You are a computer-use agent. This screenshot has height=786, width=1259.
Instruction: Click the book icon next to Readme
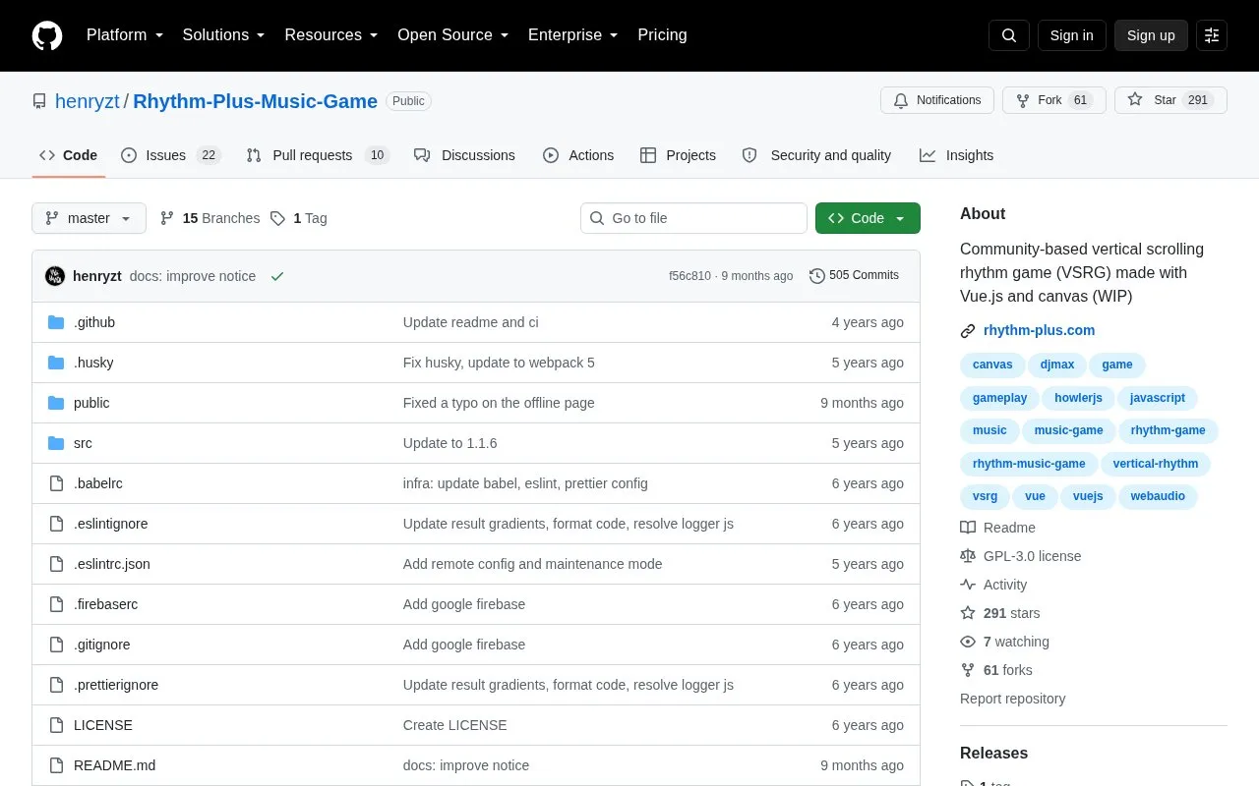(x=968, y=528)
